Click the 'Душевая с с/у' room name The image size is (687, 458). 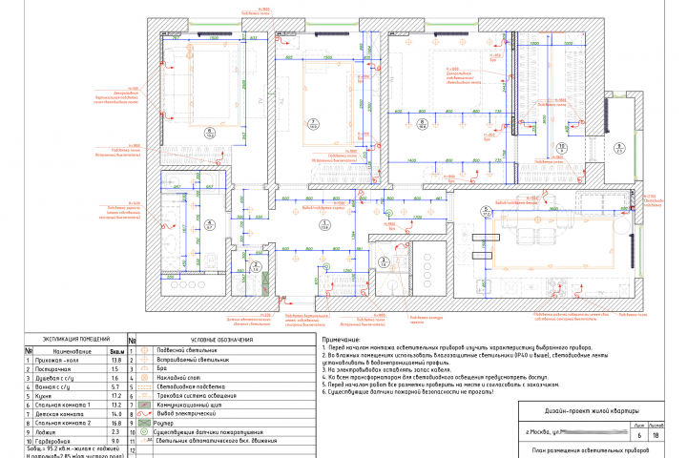54,378
